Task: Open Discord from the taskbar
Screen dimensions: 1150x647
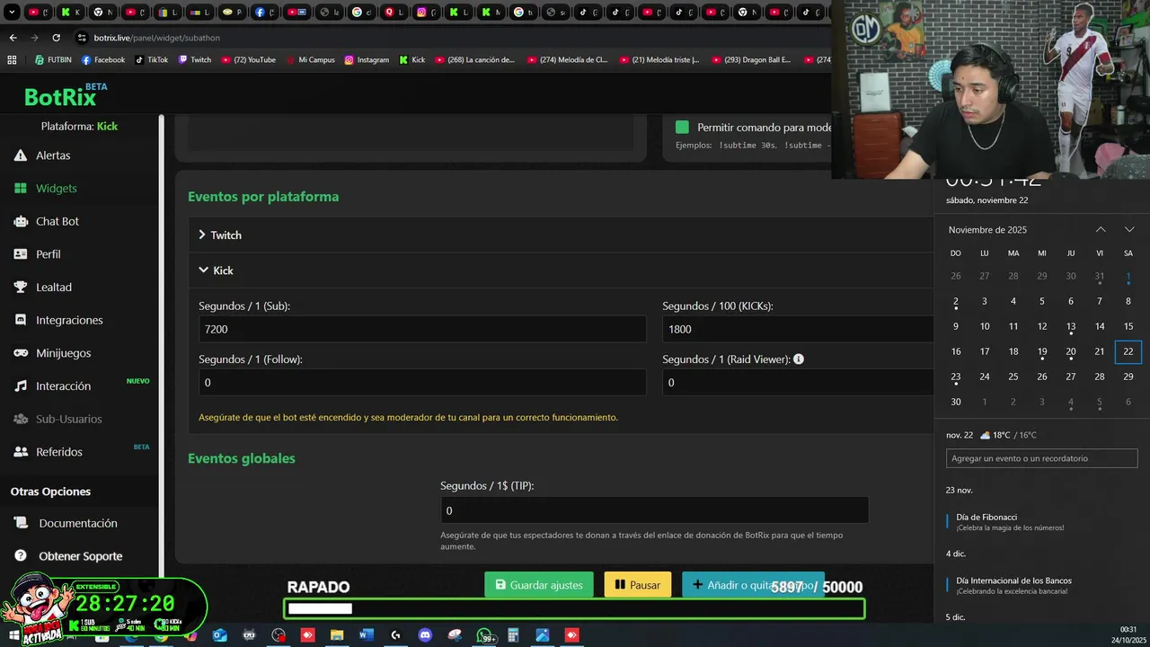Action: tap(425, 635)
